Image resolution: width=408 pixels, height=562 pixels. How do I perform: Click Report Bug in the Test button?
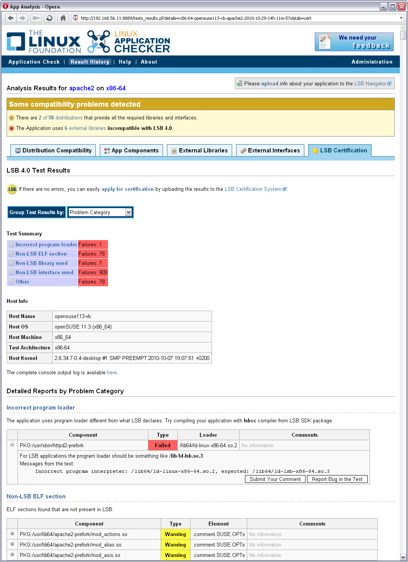337,479
